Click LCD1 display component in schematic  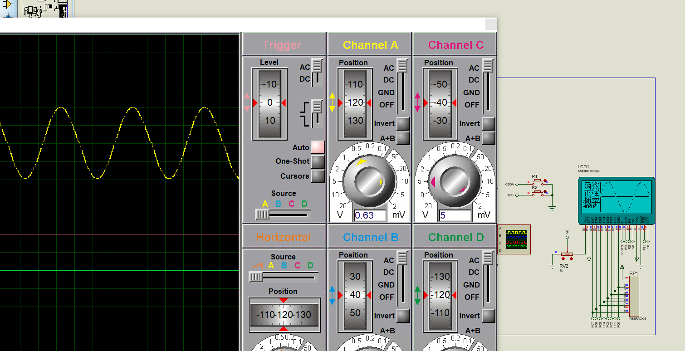point(616,200)
